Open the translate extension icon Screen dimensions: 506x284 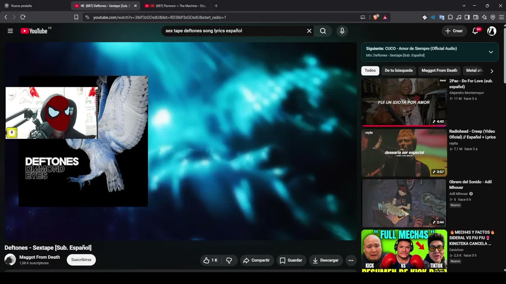[x=442, y=17]
